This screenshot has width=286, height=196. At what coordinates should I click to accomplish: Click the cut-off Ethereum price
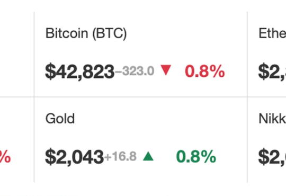(x=272, y=72)
